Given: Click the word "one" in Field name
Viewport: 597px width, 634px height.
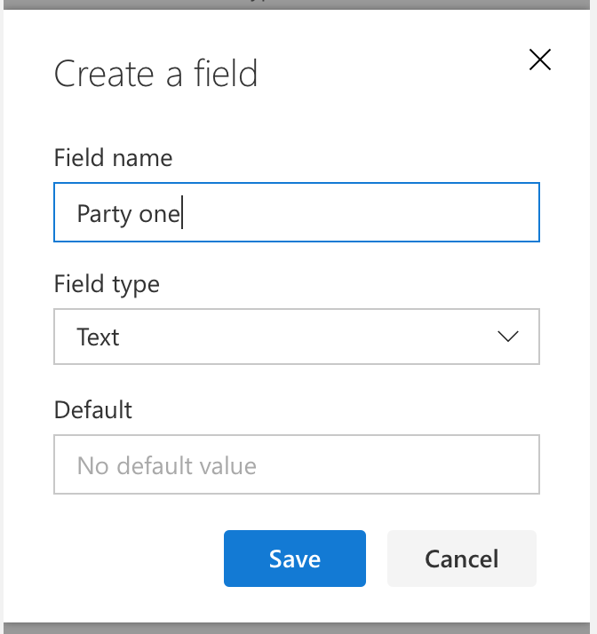Looking at the screenshot, I should (x=160, y=214).
